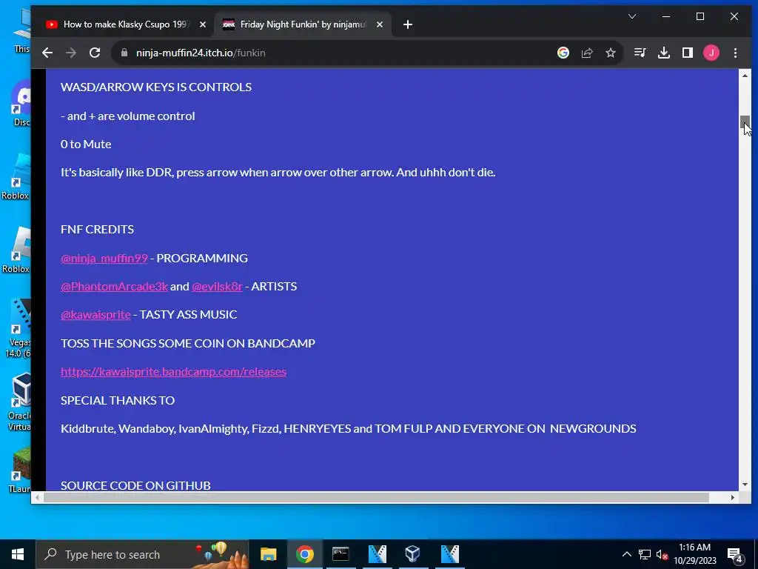This screenshot has height=569, width=758.
Task: Visit the kawaisprite bandcamp releases link
Action: click(x=173, y=371)
